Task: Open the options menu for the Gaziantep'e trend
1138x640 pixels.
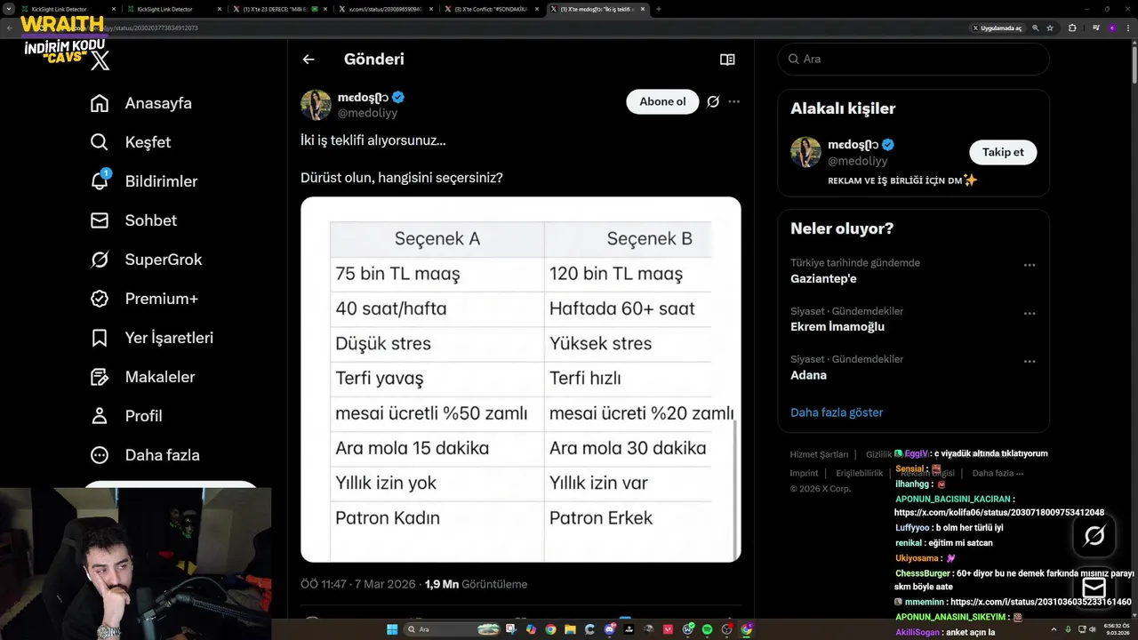Action: [1030, 265]
